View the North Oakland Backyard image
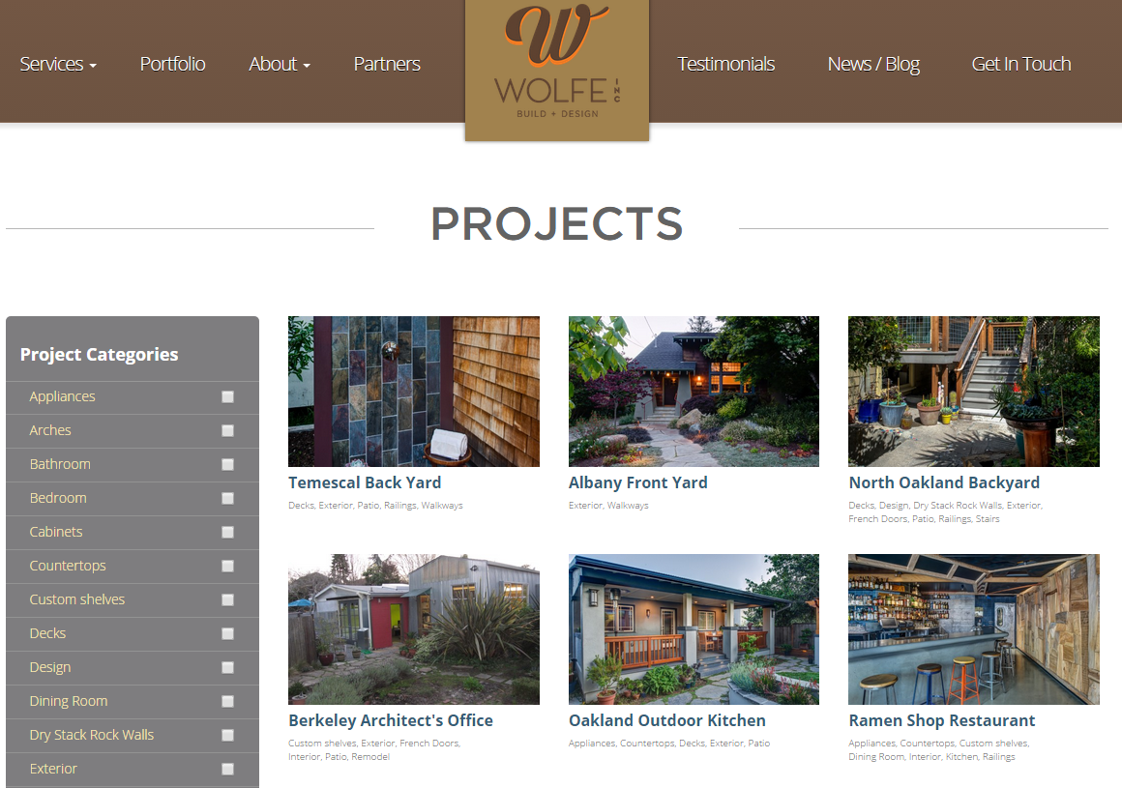Screen dimensions: 1122x788 click(974, 392)
